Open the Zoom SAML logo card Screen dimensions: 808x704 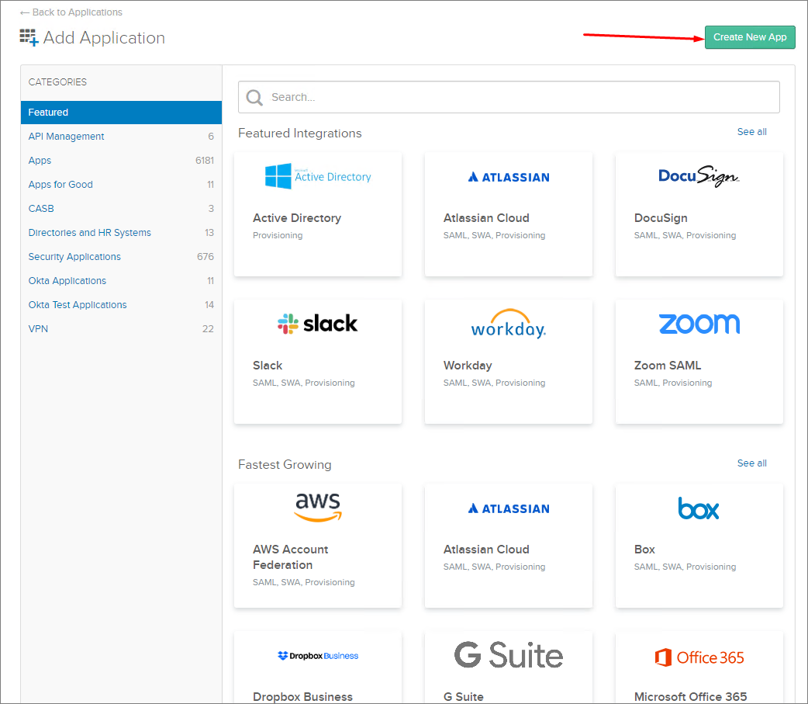pos(699,324)
